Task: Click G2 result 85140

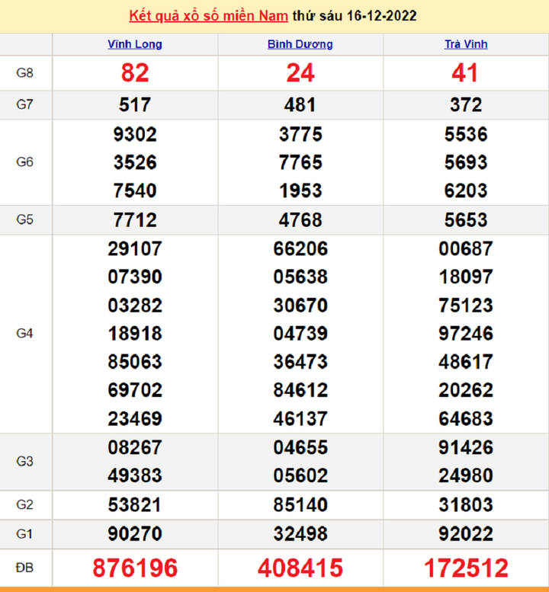Action: point(300,505)
